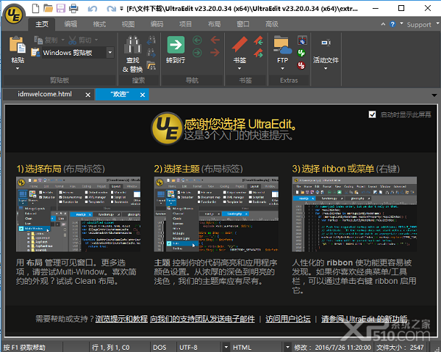Open the FTP cloud folder tool
Image resolution: width=441 pixels, height=352 pixels.
coord(283,45)
